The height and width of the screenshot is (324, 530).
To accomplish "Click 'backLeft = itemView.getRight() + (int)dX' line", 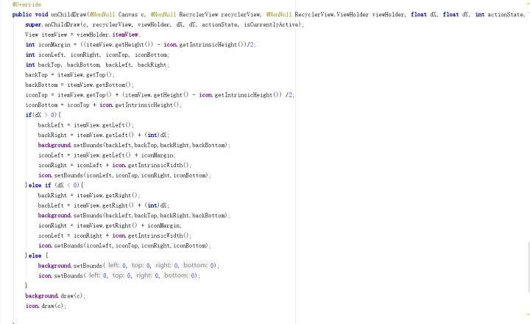I will (104, 205).
